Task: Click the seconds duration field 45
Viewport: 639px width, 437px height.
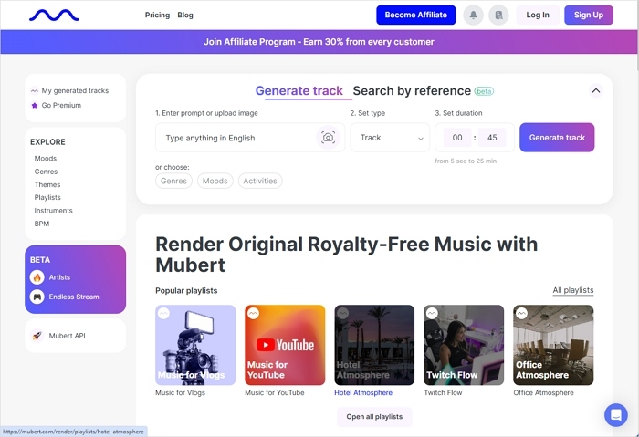Action: (x=492, y=138)
